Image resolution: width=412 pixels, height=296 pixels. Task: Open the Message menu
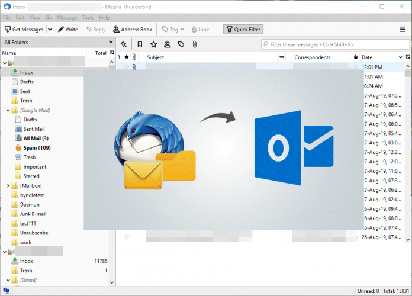(x=67, y=18)
